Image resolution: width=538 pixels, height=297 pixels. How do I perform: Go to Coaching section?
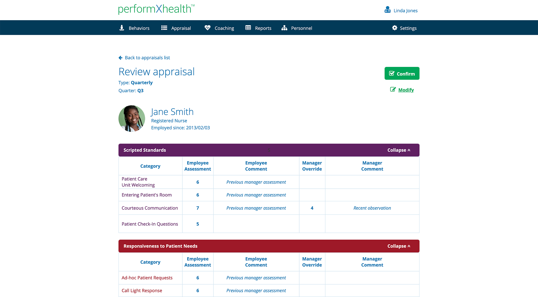pyautogui.click(x=219, y=28)
